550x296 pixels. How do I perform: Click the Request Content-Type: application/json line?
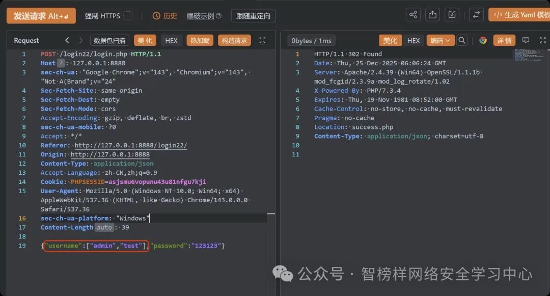pyautogui.click(x=97, y=164)
